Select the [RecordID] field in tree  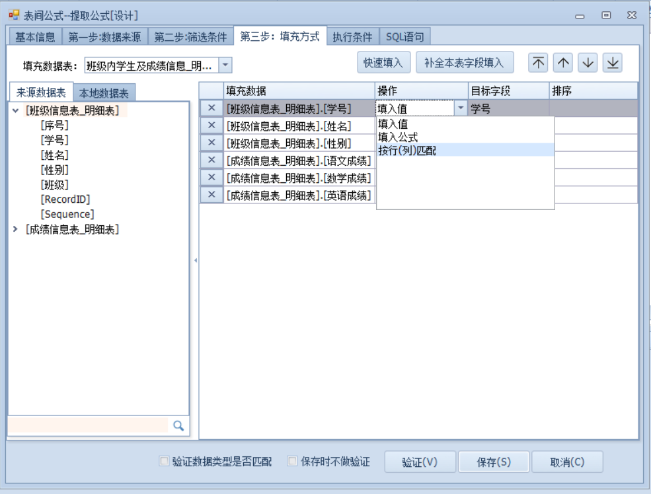tap(65, 199)
